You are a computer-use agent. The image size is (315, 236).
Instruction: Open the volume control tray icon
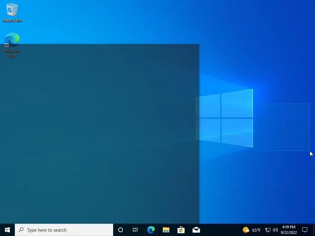(275, 230)
